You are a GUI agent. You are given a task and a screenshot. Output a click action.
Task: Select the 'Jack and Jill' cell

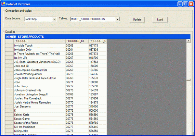(39, 66)
